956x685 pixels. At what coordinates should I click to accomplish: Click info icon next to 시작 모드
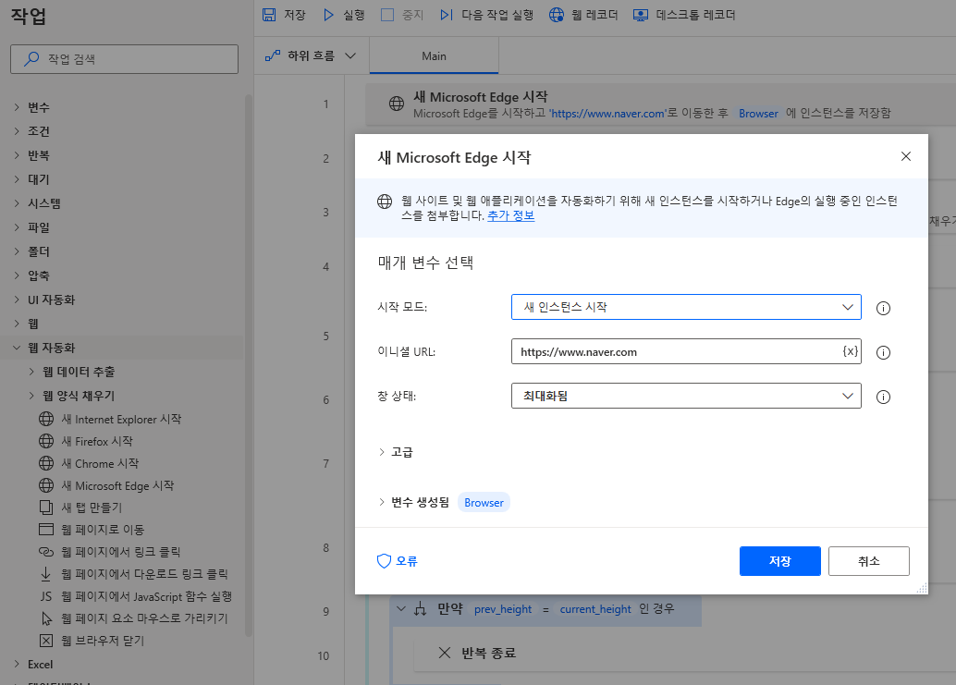pos(883,309)
